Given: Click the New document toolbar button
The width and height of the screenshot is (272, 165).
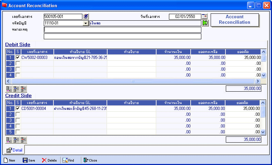Looking at the screenshot, I should point(9,160).
